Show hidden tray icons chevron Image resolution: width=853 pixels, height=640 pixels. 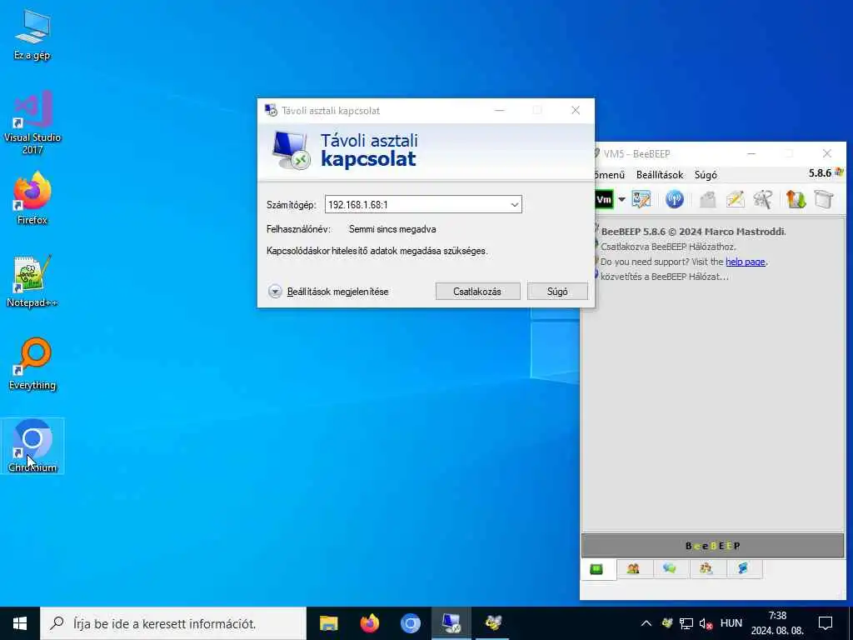tap(646, 623)
